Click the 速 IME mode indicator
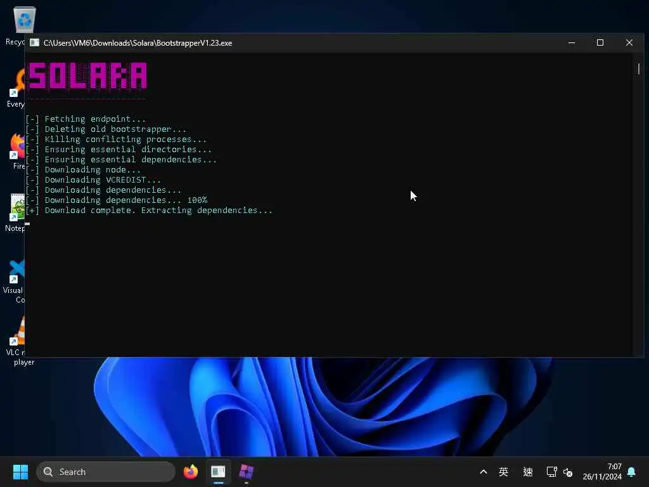The width and height of the screenshot is (649, 487). 528,472
